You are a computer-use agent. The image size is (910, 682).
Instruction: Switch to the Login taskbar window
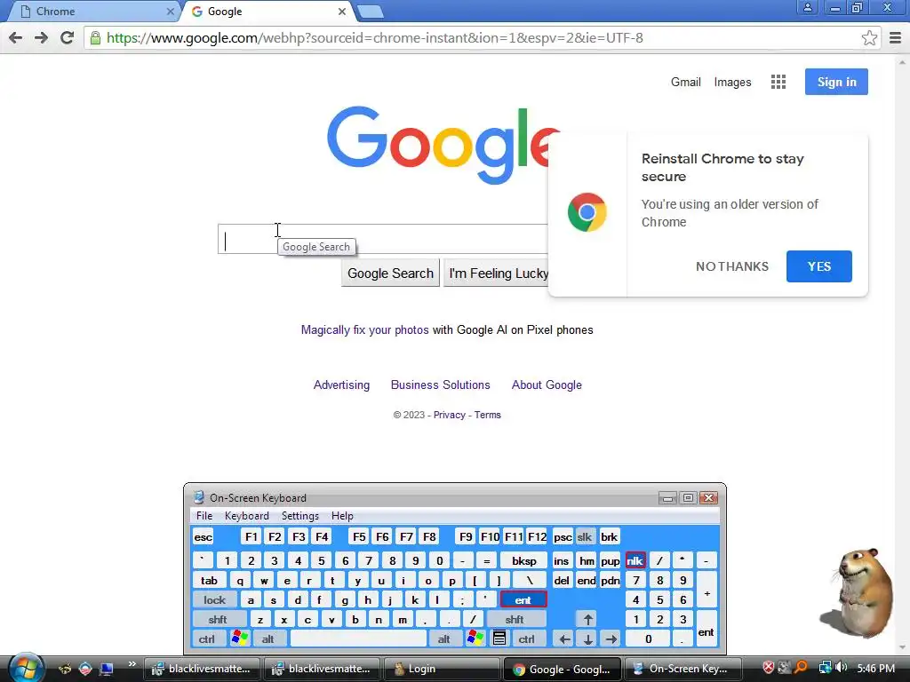(441, 669)
